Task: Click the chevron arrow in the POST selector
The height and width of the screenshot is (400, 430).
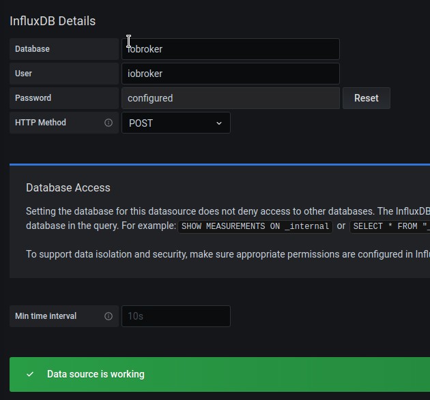Action: click(219, 123)
